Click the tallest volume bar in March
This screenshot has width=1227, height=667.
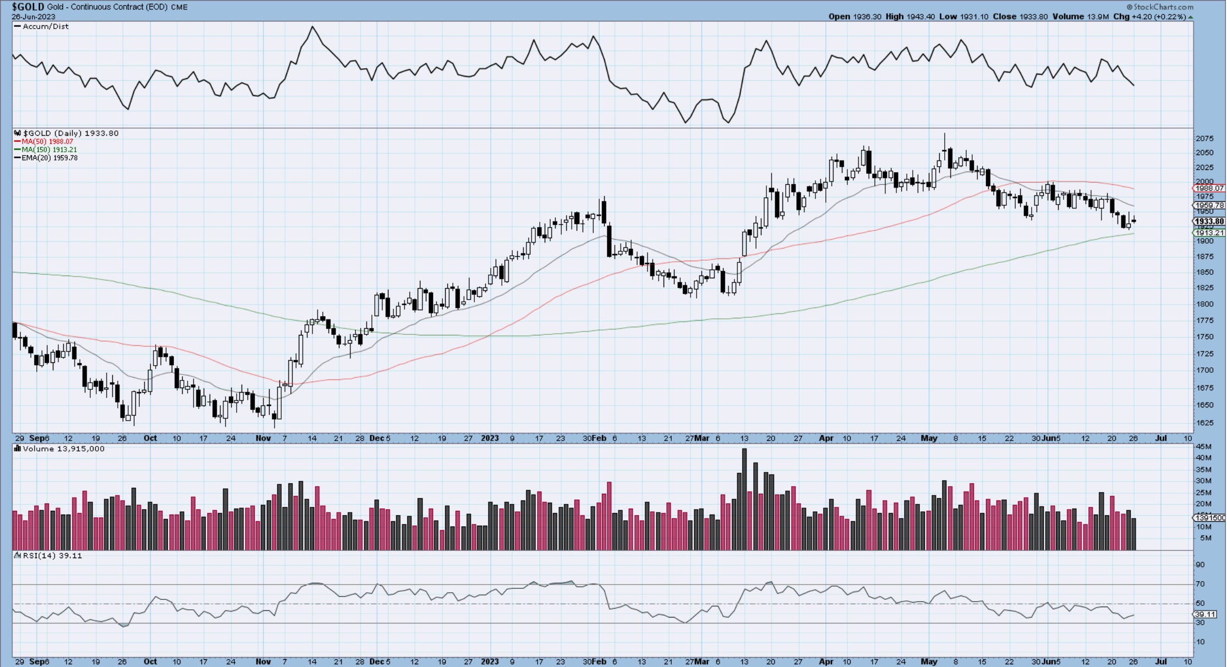point(744,499)
